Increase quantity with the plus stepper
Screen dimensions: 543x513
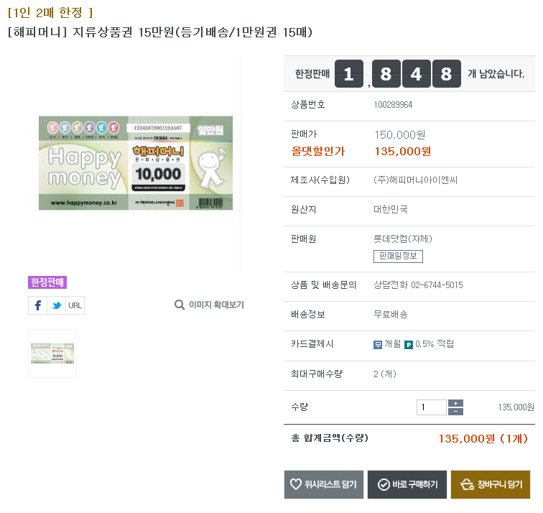coord(455,403)
